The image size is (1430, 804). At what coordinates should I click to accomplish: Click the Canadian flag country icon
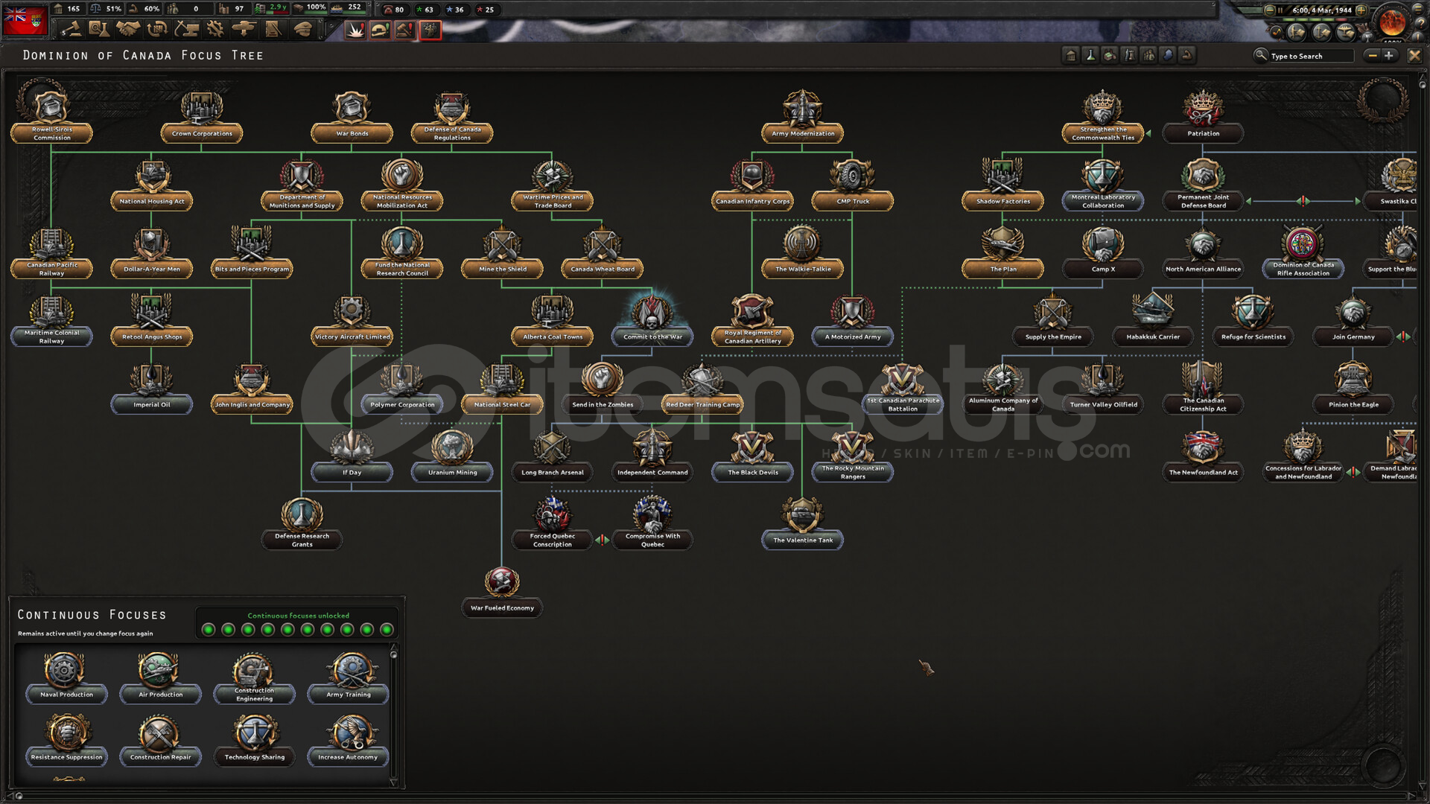[x=25, y=21]
